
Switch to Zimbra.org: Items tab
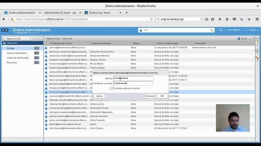[x=100, y=13]
